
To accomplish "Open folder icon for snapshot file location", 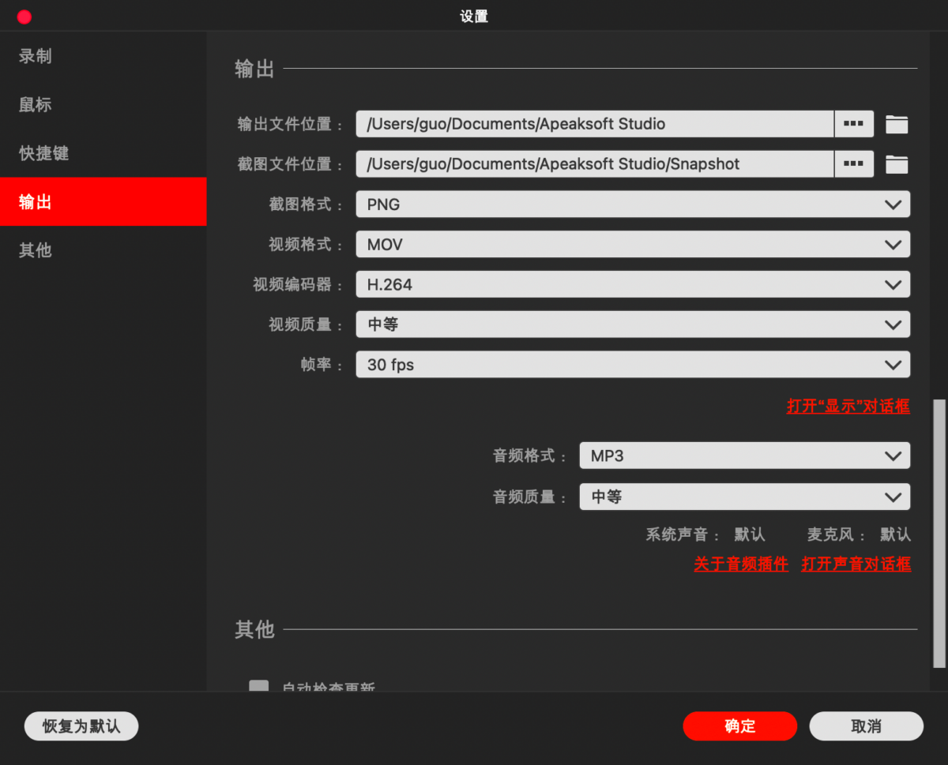I will point(897,164).
